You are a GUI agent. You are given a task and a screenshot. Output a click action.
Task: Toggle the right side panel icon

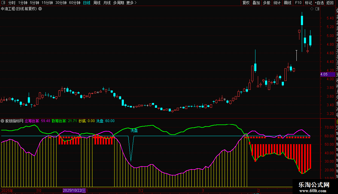click(x=317, y=9)
